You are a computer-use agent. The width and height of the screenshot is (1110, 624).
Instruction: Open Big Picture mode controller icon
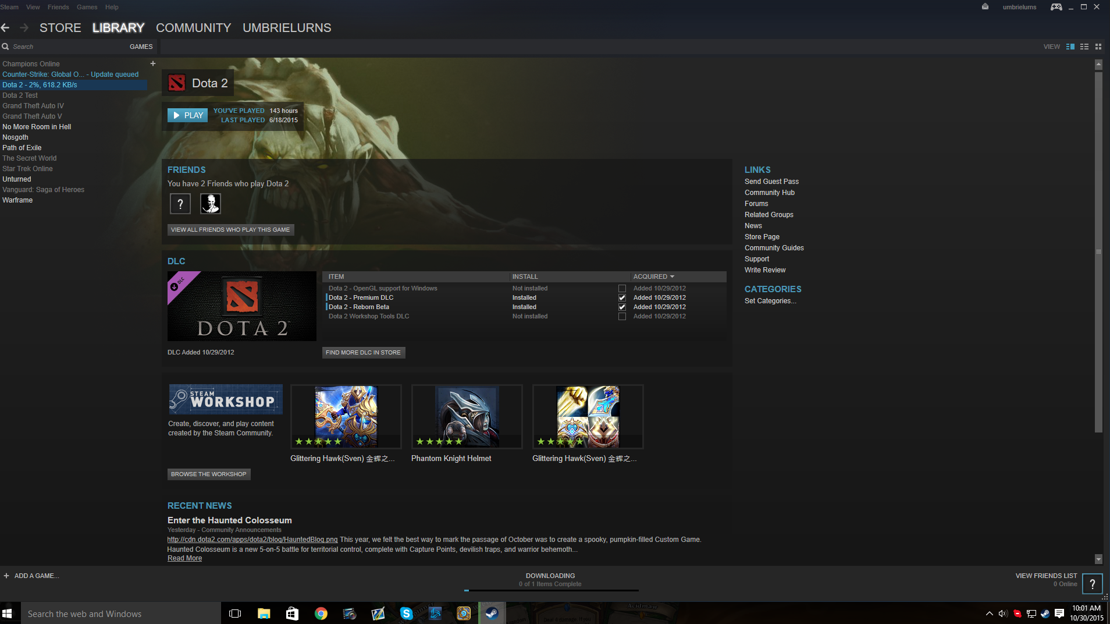pos(1056,7)
